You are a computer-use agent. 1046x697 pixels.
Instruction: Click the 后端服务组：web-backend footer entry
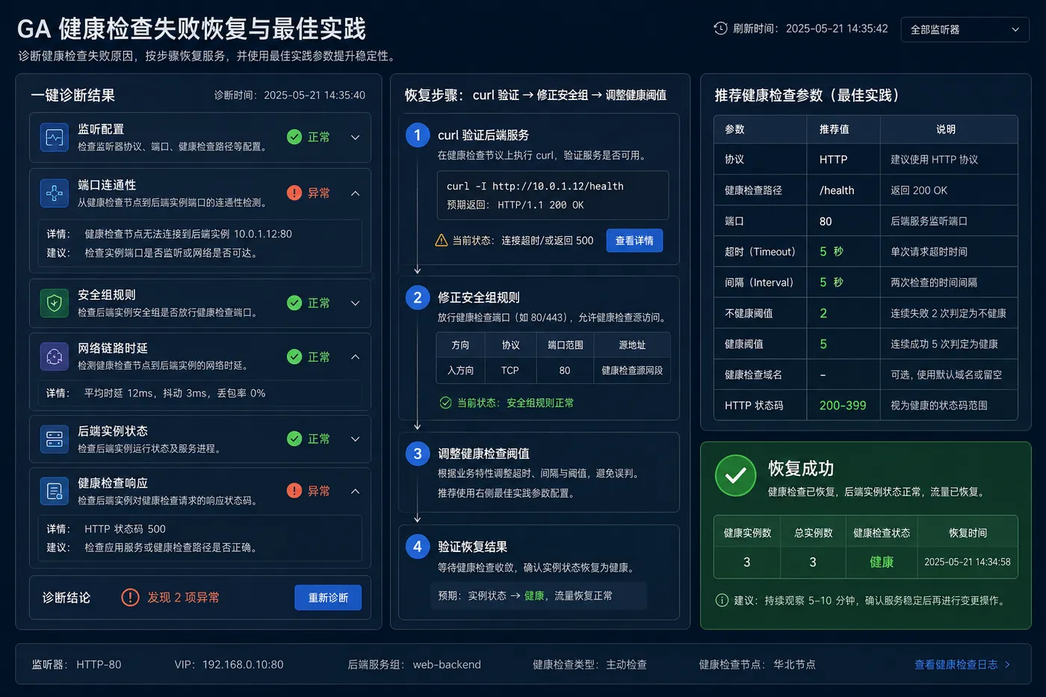414,664
